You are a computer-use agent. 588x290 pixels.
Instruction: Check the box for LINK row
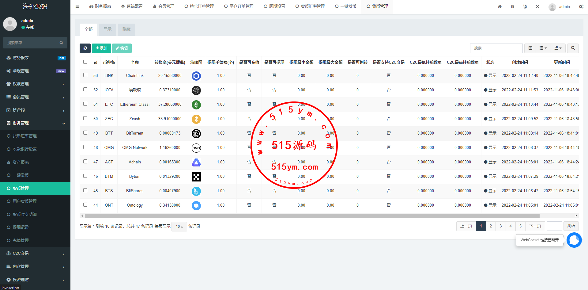click(x=85, y=75)
